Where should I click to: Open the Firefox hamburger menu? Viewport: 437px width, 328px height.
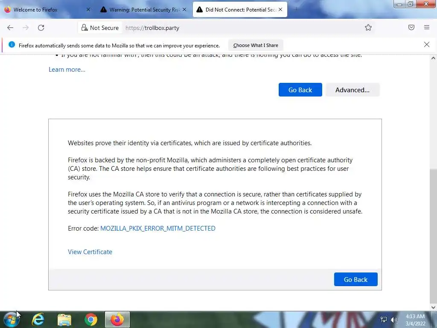427,27
